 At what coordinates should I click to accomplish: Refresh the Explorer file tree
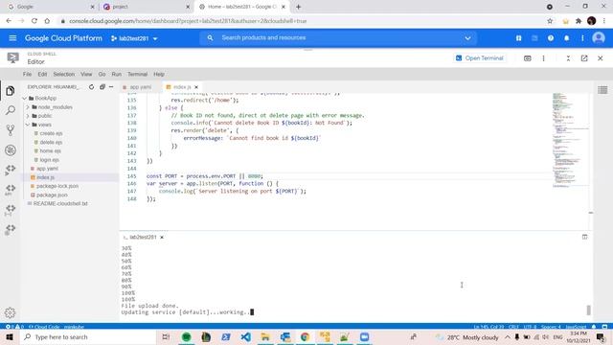tap(92, 87)
